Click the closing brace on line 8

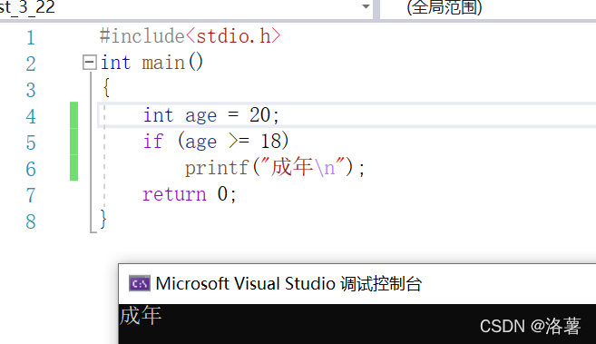103,219
